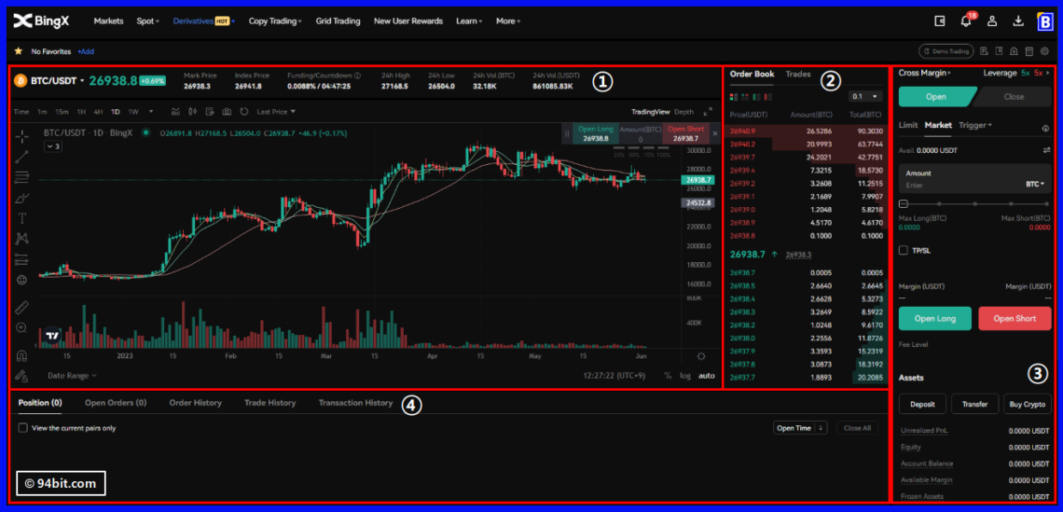Screen dimensions: 1063x512
Task: Expand the 0.1 order book precision dropdown
Action: tap(865, 96)
